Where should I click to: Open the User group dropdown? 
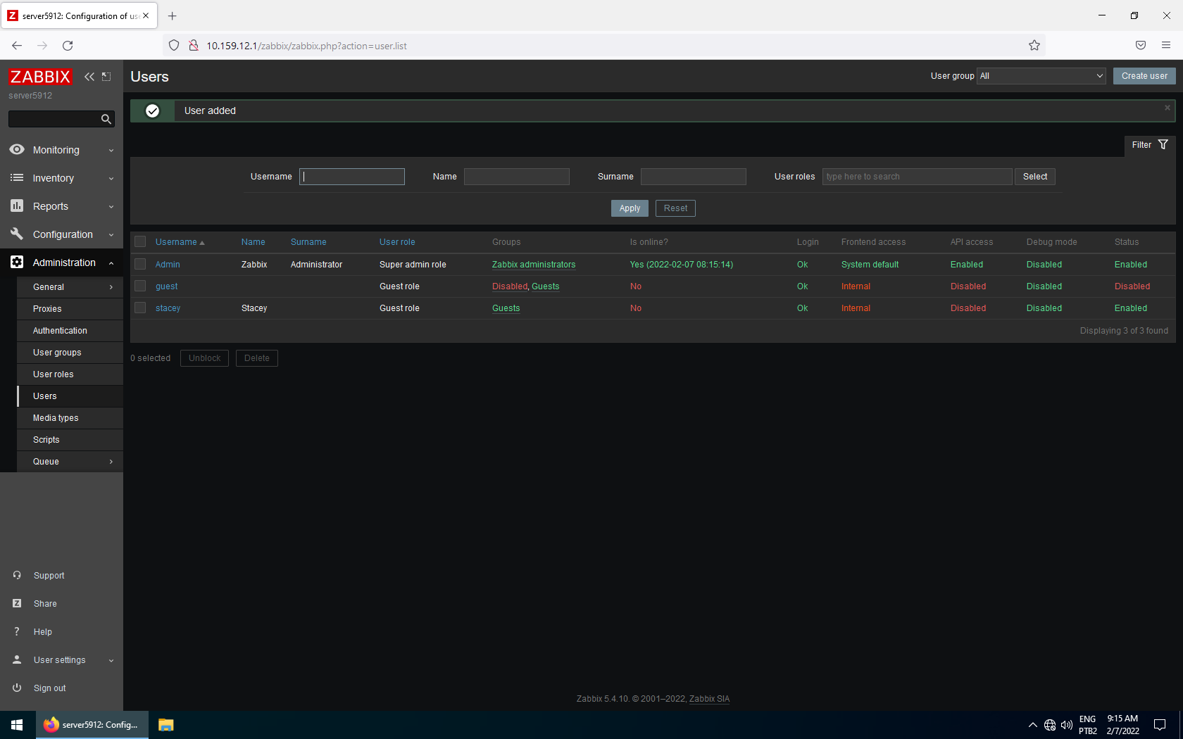1041,76
